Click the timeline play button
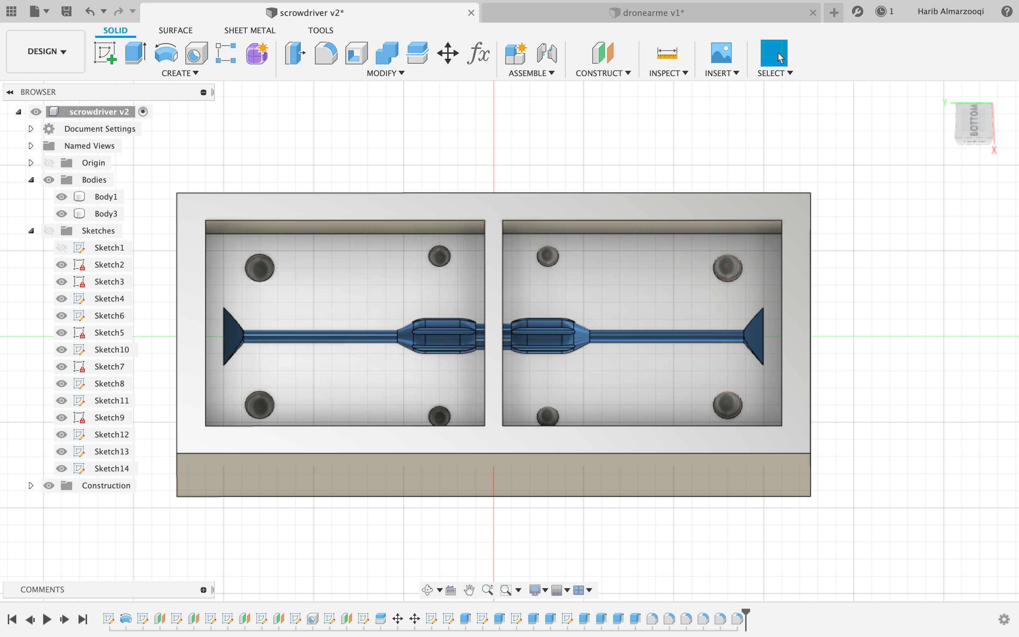The height and width of the screenshot is (637, 1019). pos(47,619)
